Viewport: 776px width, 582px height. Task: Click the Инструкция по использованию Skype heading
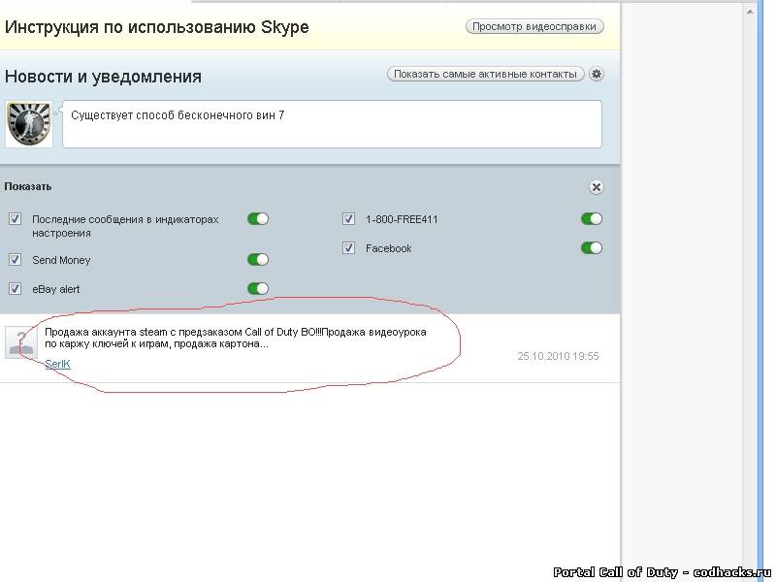pyautogui.click(x=157, y=27)
